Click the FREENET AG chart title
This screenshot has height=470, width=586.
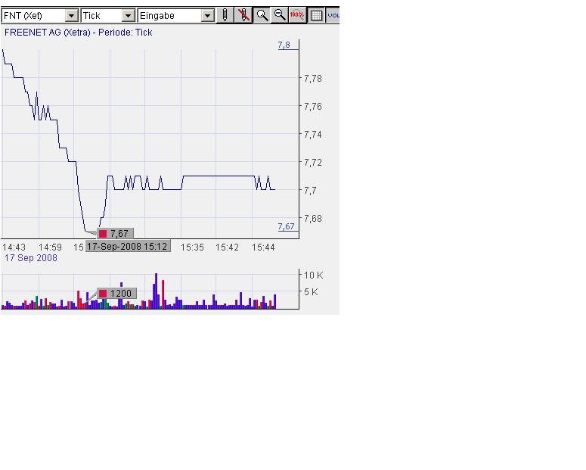[79, 33]
